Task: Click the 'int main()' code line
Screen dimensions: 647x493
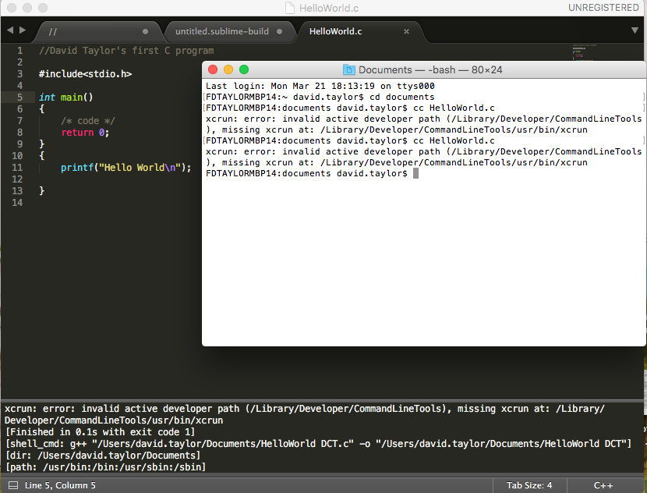Action: [x=66, y=98]
